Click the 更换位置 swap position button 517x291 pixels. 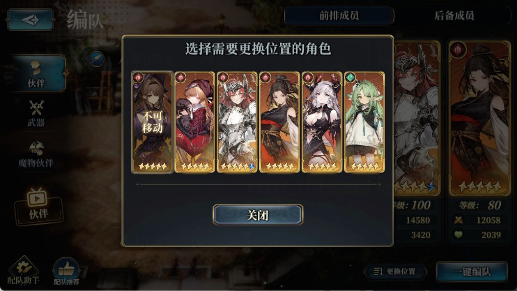[395, 271]
